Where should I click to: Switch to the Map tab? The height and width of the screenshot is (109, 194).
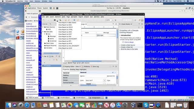[77, 69]
